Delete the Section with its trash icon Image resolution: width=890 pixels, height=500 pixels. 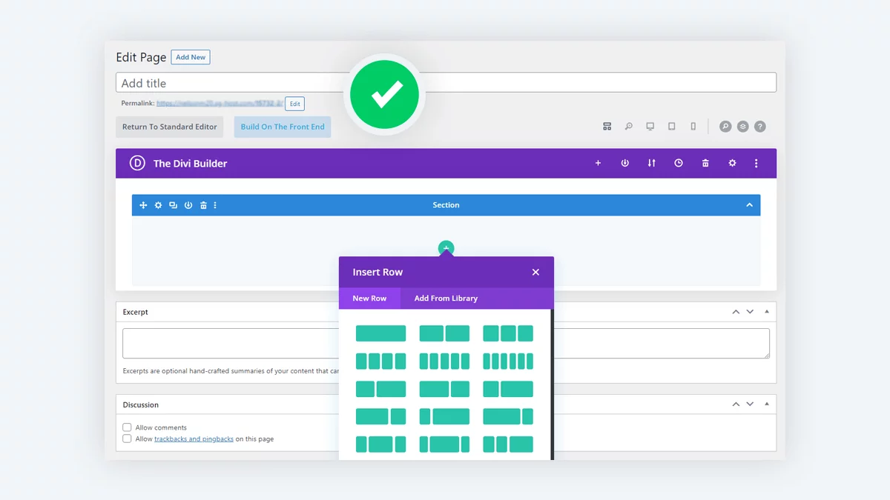coord(203,205)
